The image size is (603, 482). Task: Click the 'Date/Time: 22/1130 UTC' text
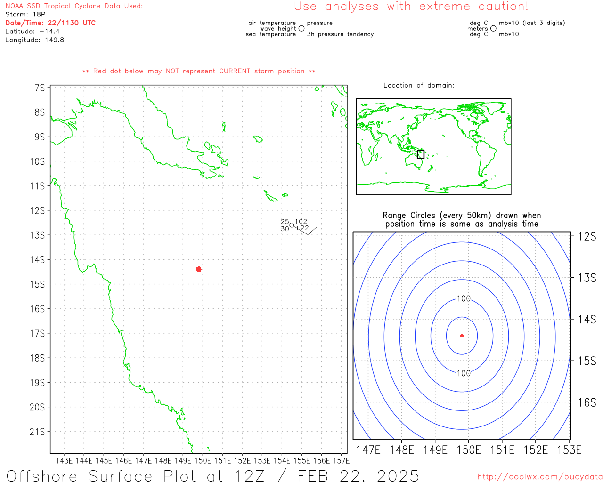(x=50, y=23)
